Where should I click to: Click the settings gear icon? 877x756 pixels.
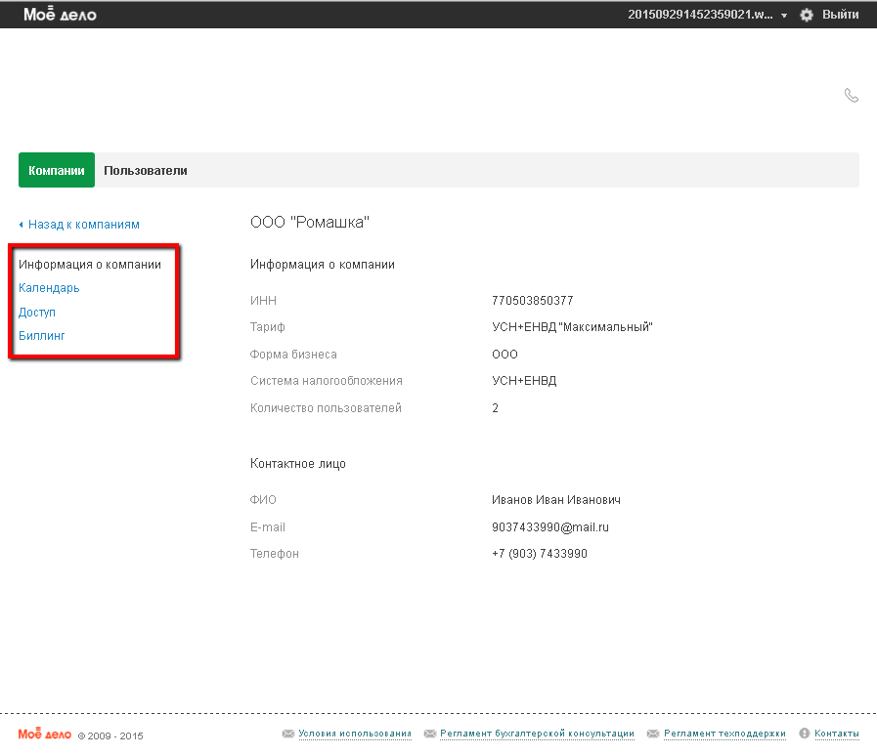[806, 15]
